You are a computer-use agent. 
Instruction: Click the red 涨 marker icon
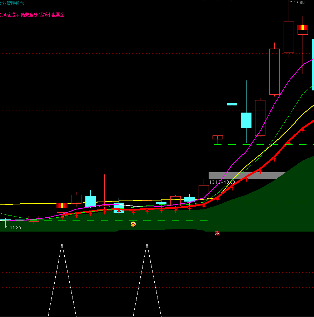pos(217,233)
